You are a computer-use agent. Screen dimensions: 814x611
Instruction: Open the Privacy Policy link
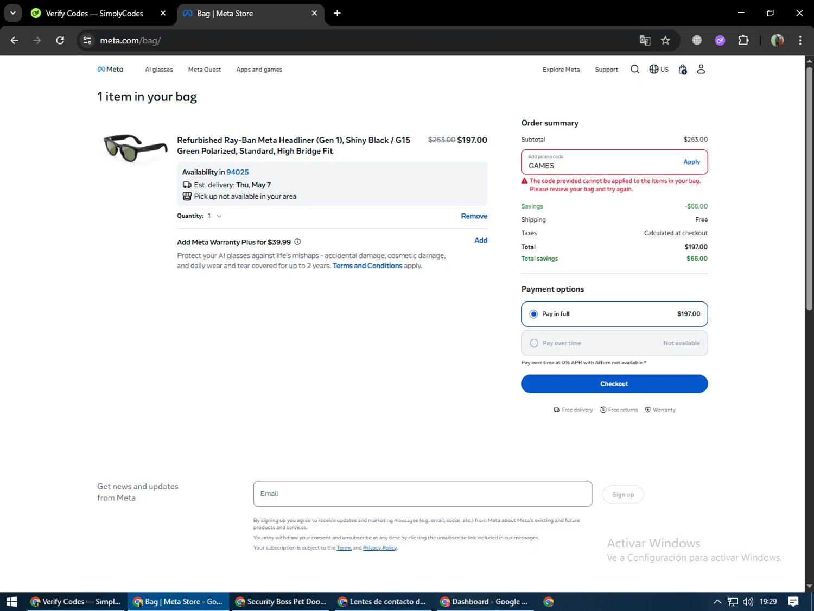coord(380,548)
